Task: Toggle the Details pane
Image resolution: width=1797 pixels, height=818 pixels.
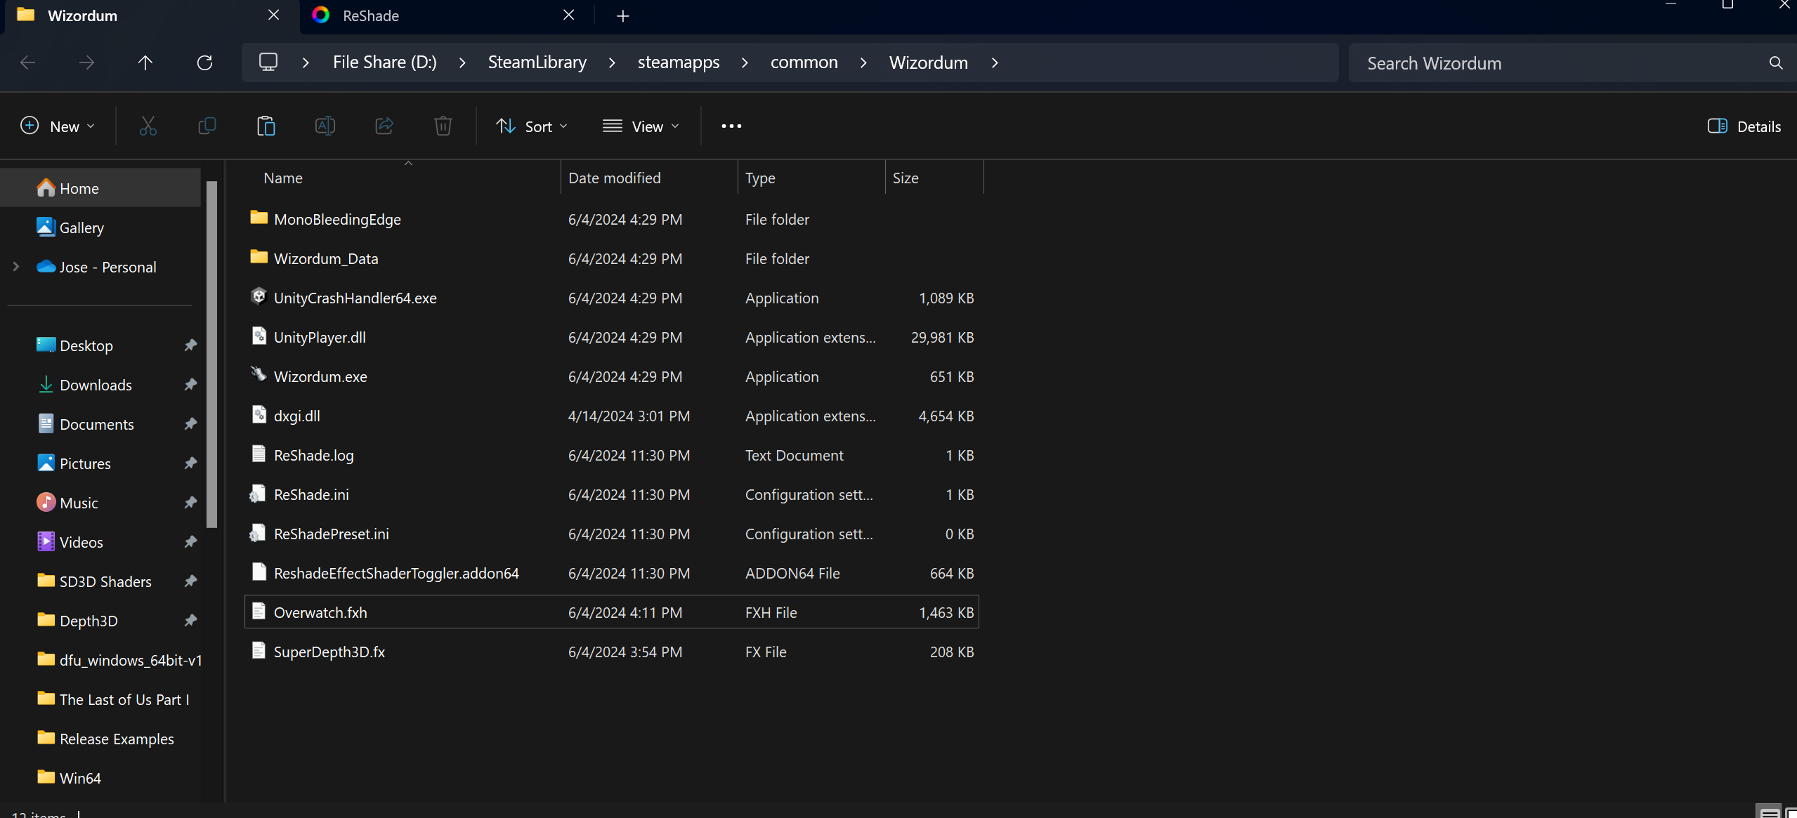Action: [x=1744, y=126]
